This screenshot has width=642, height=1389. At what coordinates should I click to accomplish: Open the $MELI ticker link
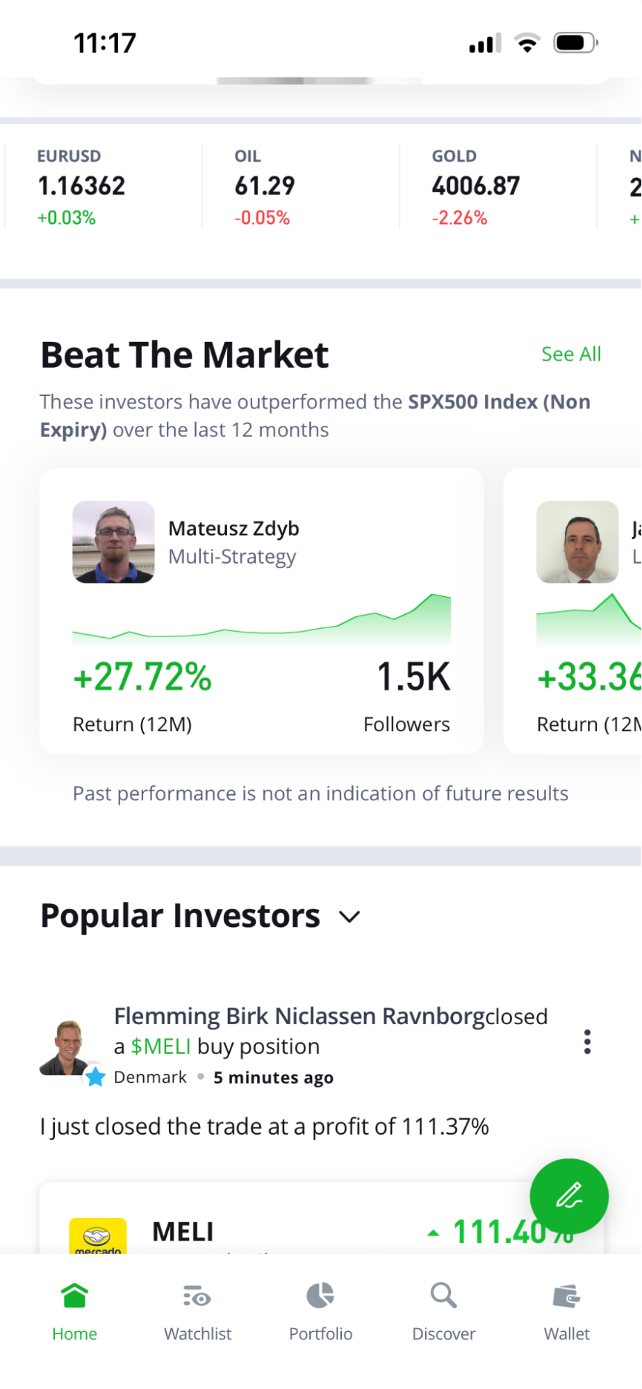pos(160,1046)
